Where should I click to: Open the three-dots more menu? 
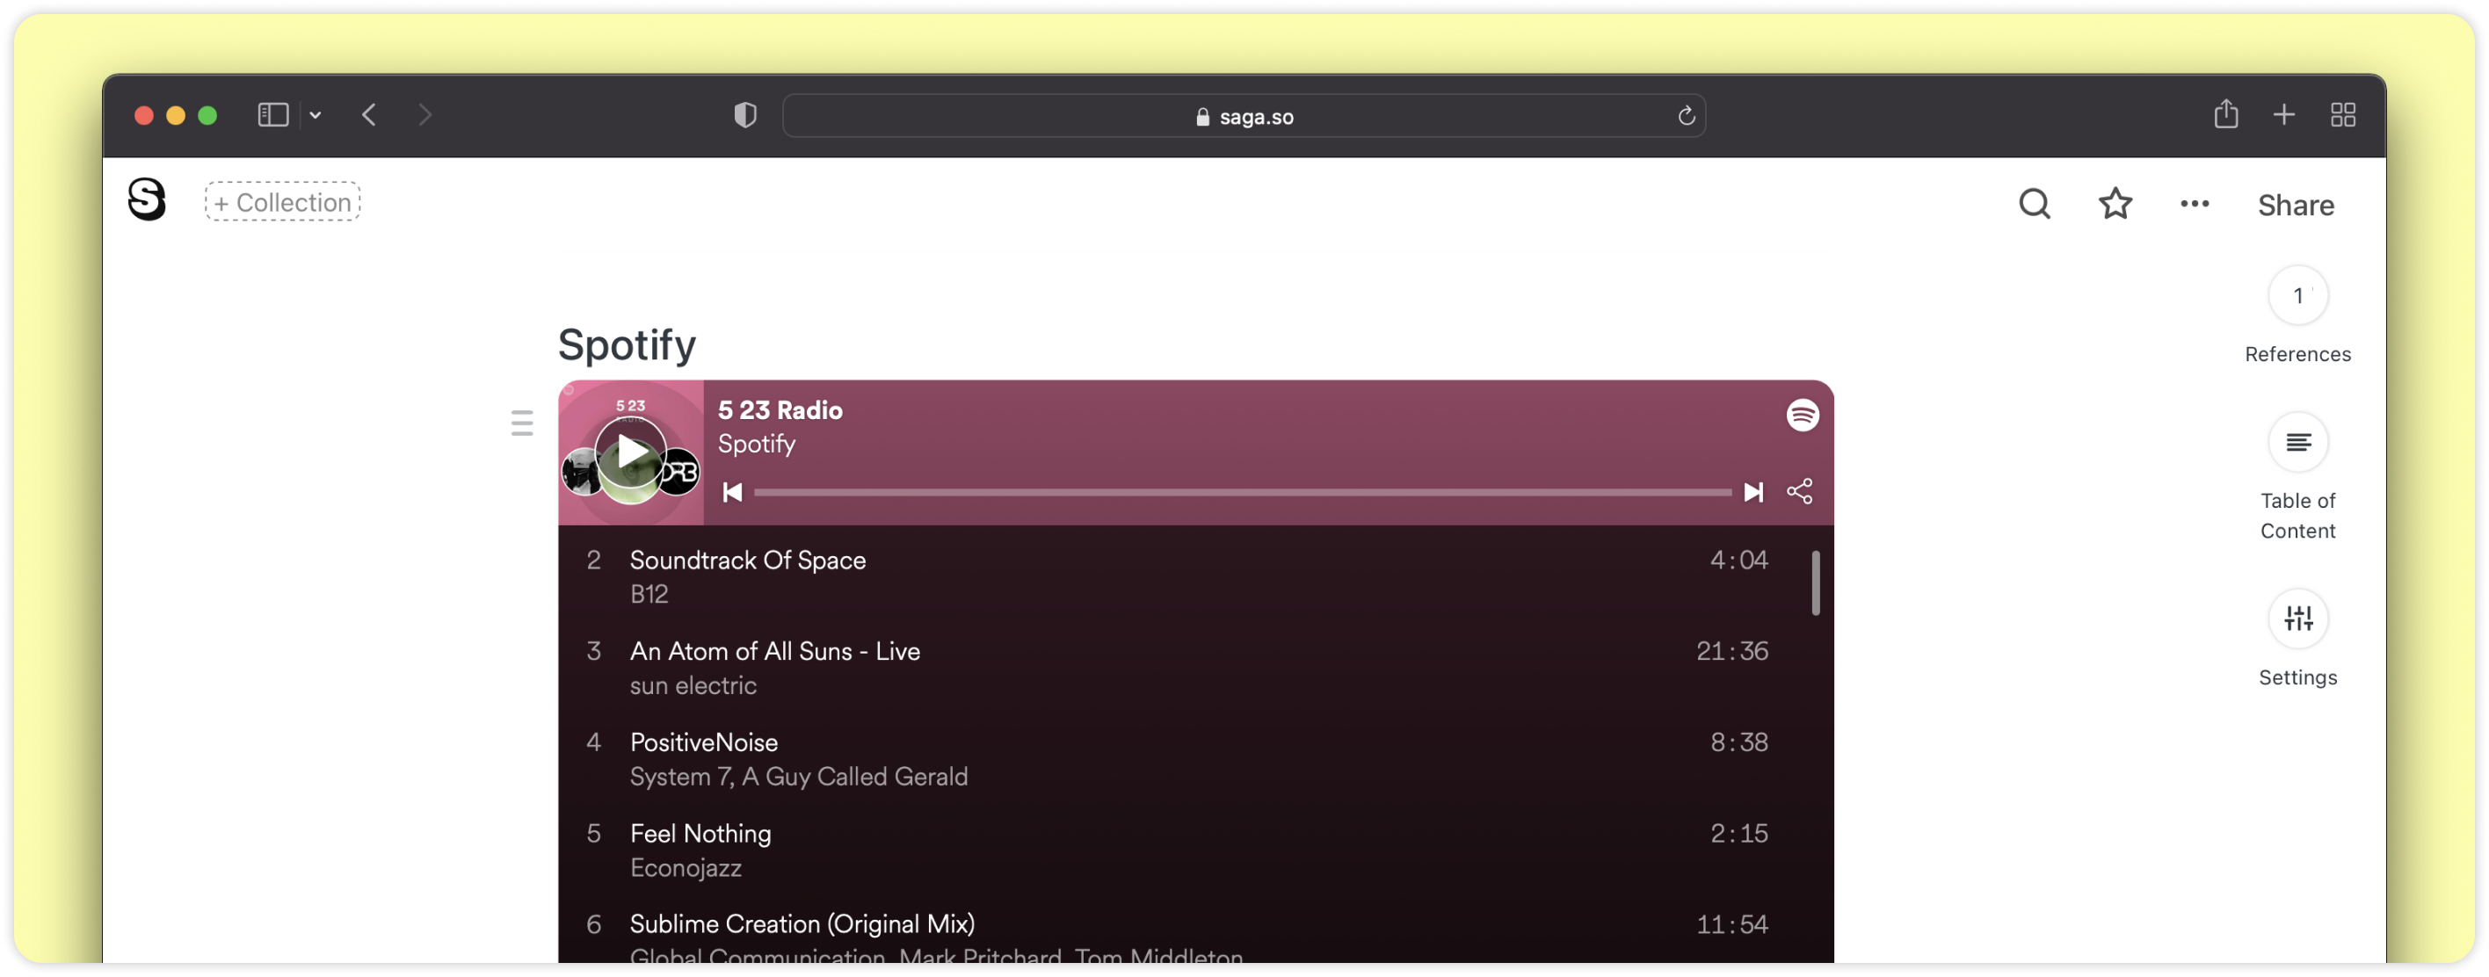[x=2195, y=204]
